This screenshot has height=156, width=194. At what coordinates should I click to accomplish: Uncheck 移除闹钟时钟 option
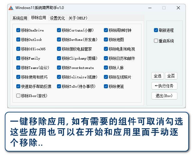pos(106,30)
